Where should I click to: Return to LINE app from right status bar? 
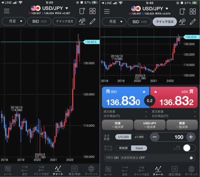tap(107, 3)
